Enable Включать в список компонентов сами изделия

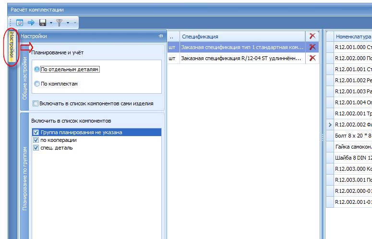[x=36, y=103]
